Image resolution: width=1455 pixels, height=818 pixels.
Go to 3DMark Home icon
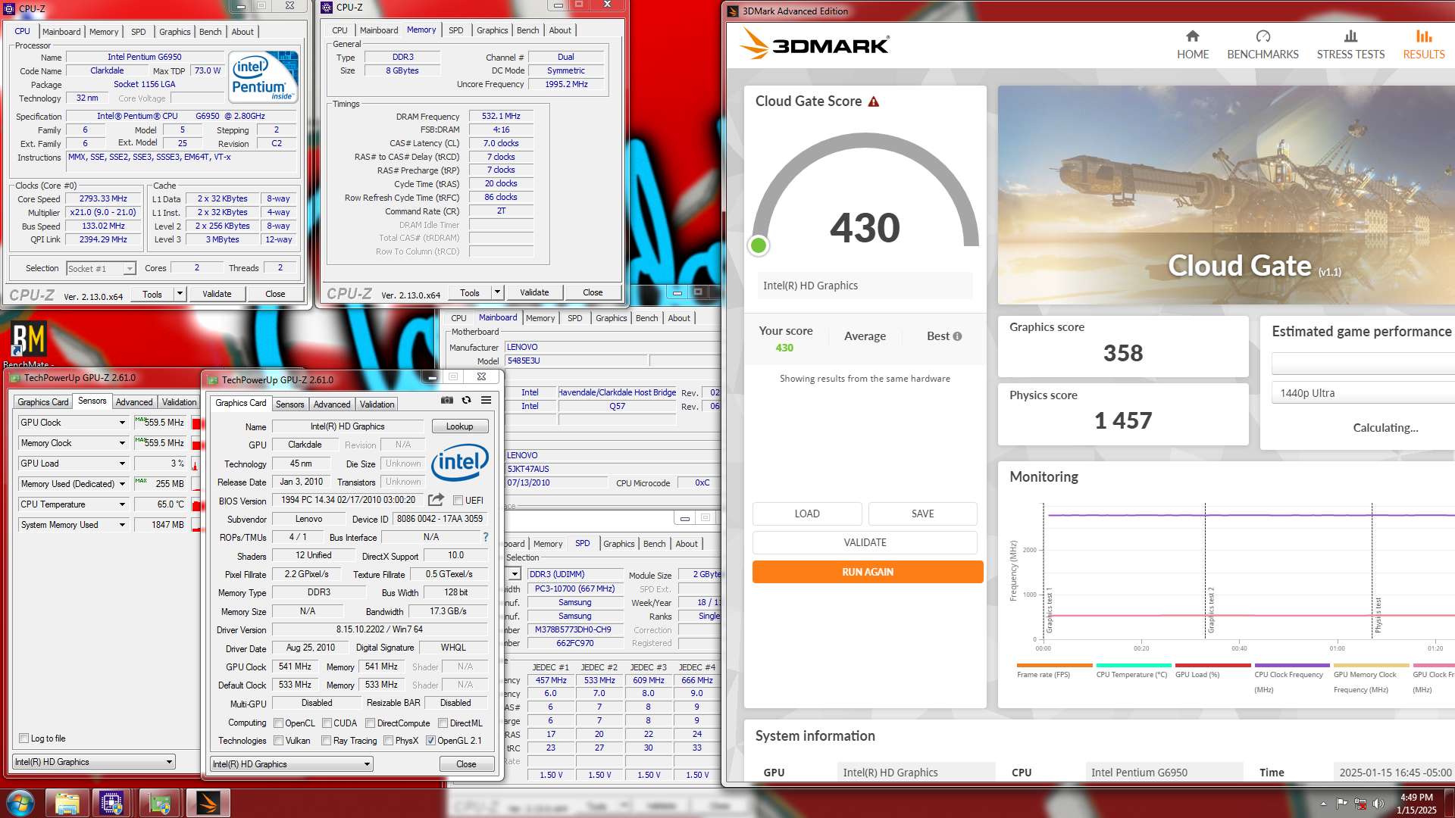pos(1193,36)
